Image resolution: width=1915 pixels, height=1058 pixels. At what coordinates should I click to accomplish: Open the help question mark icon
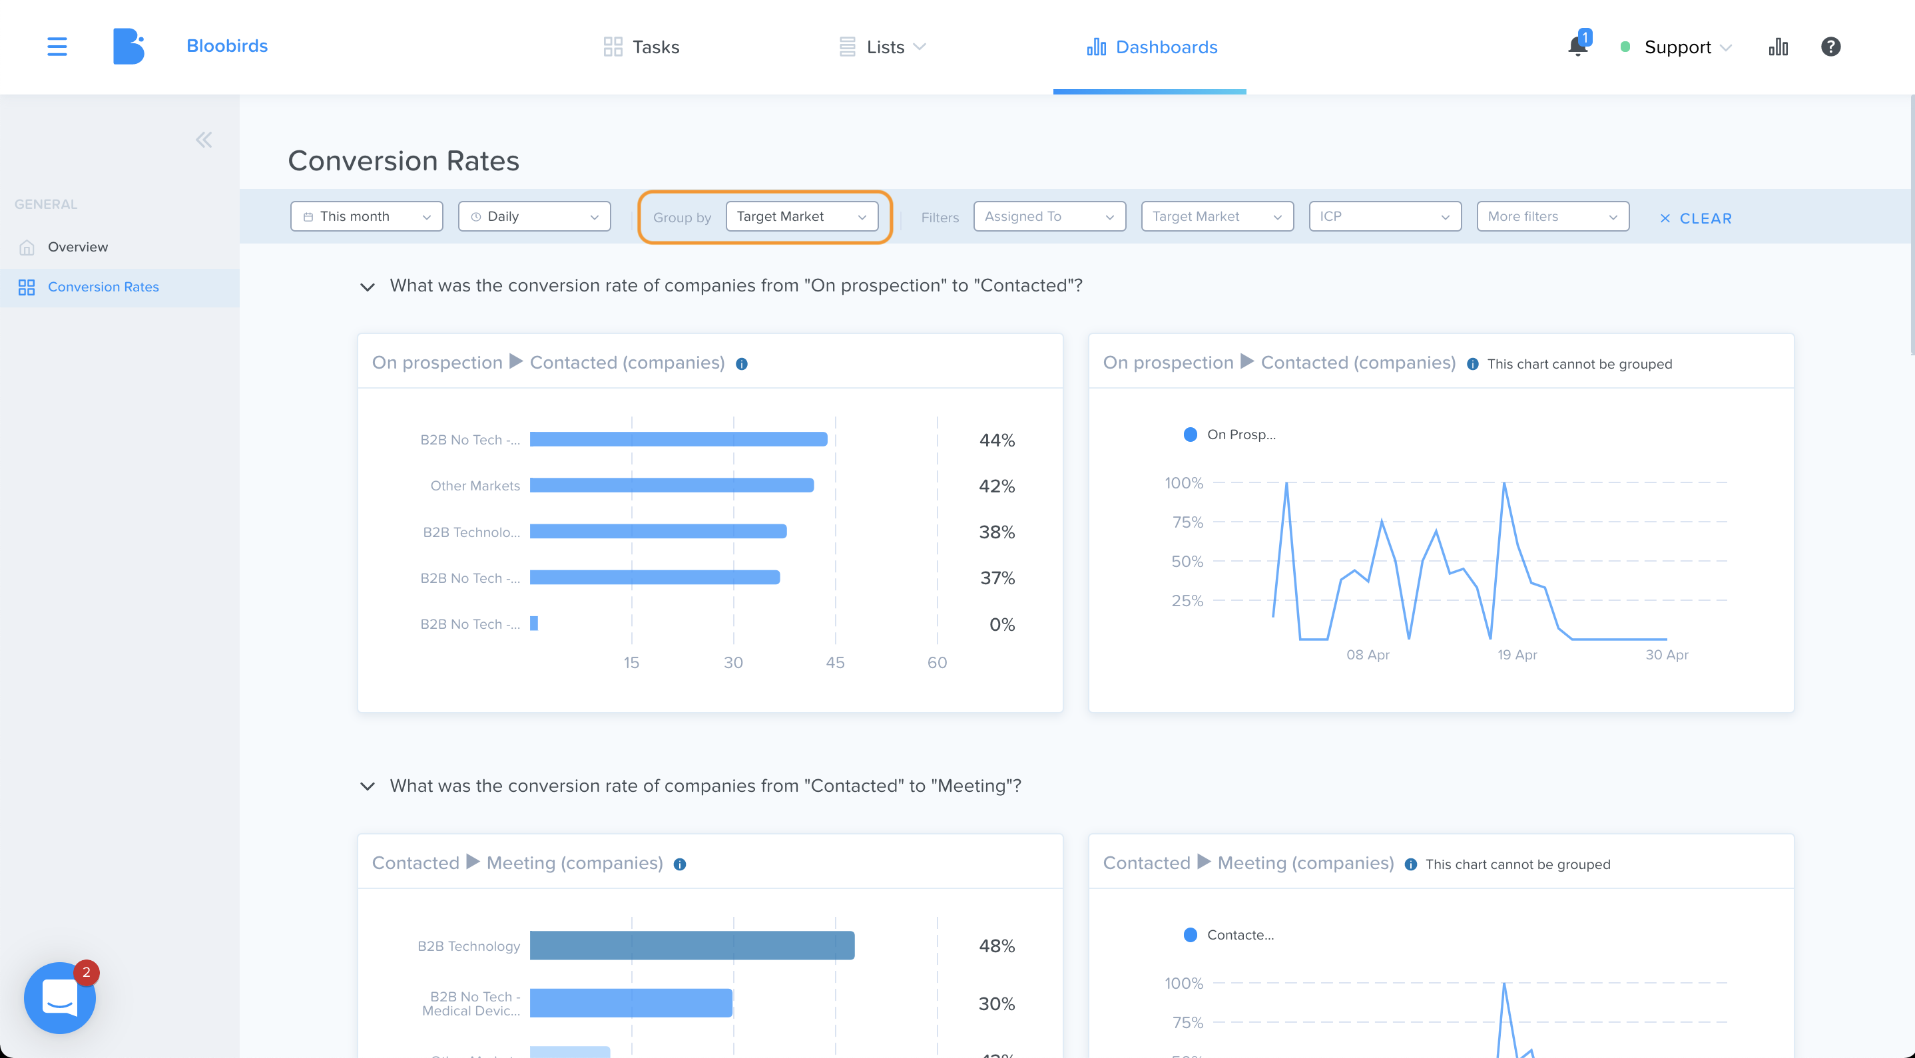click(x=1831, y=47)
